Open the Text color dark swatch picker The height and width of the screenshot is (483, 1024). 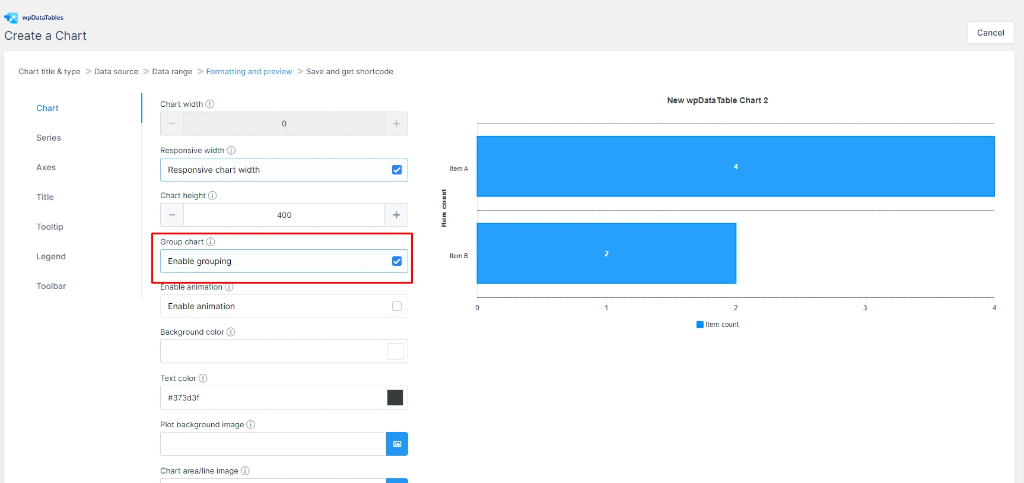point(395,398)
